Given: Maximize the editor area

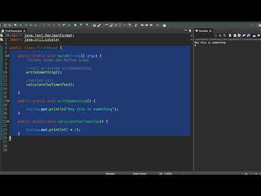Looking at the screenshot, I should click(x=190, y=30).
